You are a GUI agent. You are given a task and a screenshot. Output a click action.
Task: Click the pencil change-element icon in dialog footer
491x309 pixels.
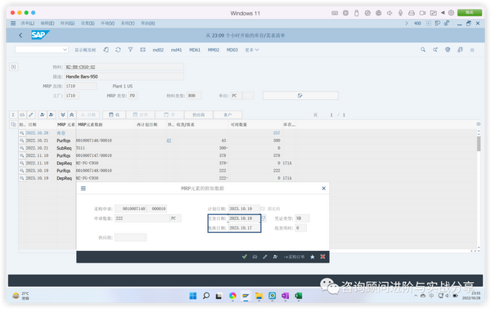click(x=265, y=257)
